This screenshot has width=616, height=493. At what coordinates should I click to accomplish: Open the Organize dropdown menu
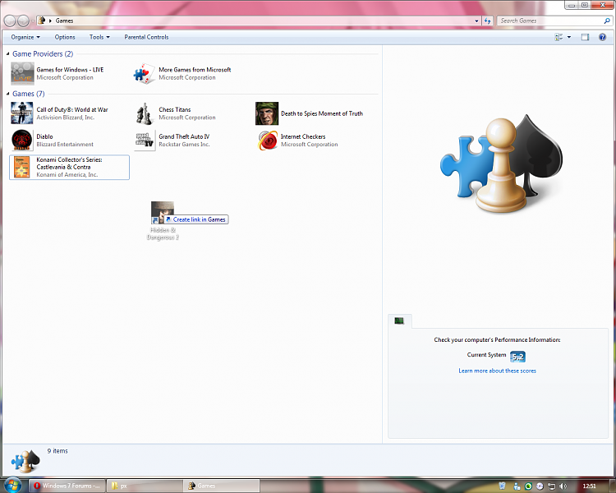(x=25, y=37)
